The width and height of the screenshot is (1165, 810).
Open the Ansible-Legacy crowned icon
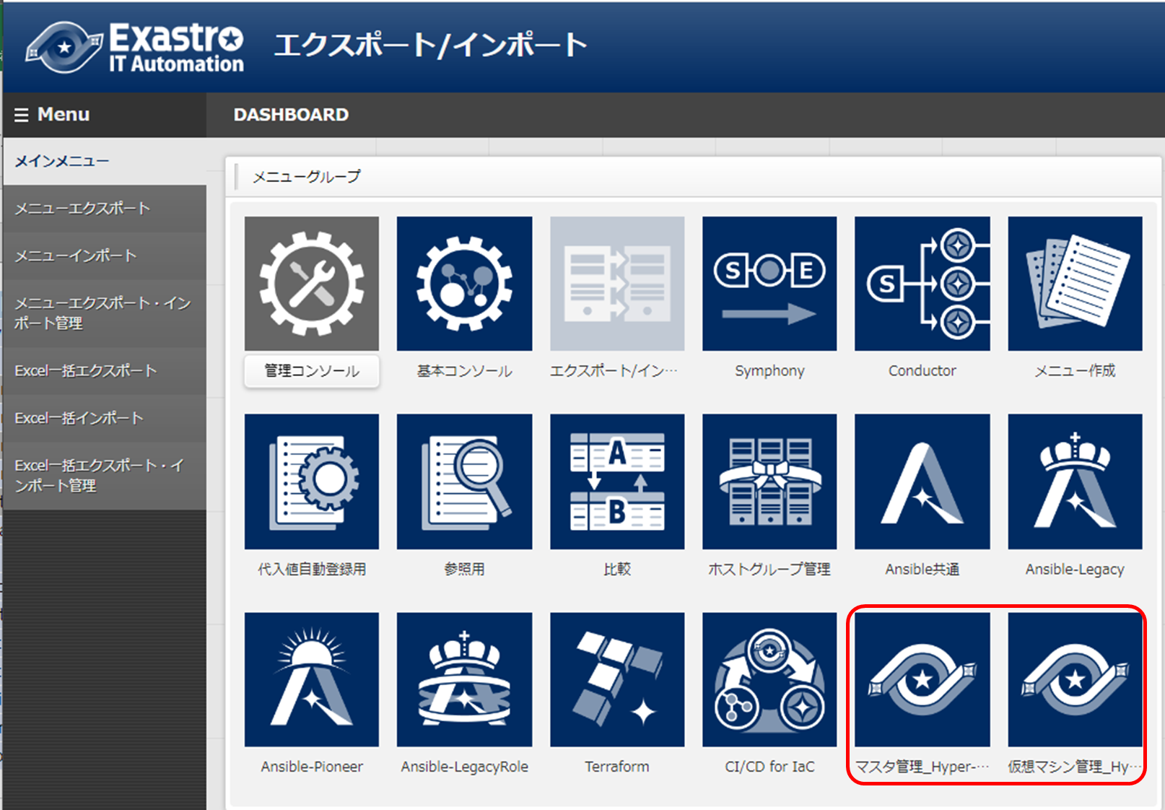pos(1075,482)
